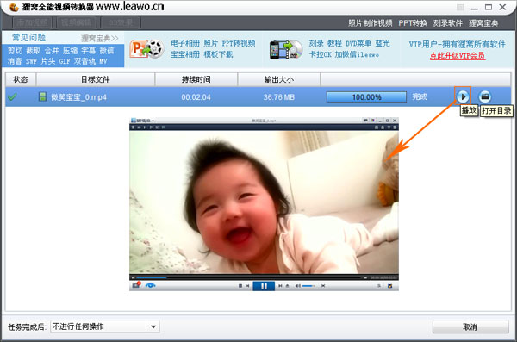The width and height of the screenshot is (517, 342).
Task: Click the 常见问题 heading
Action: 29,38
